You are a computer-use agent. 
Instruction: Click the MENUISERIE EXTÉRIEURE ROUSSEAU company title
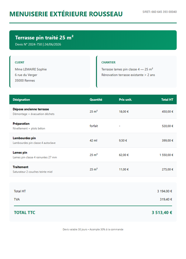coord(66,14)
